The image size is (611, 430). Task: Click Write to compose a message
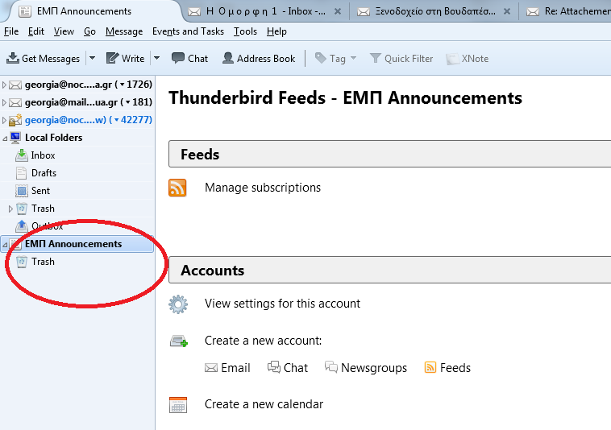pos(126,58)
